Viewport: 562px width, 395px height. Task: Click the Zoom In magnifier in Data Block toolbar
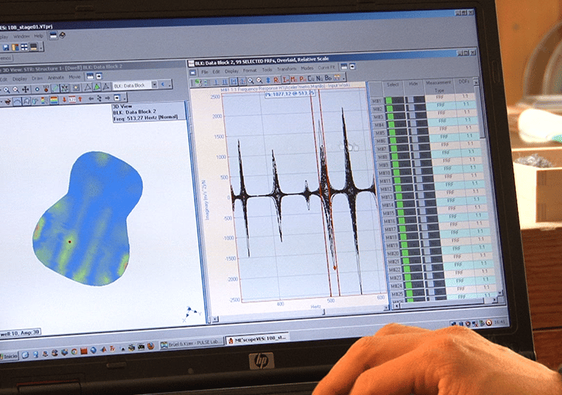click(250, 80)
